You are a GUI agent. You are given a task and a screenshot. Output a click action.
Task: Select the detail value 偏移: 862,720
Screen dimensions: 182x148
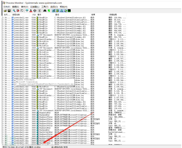[x=117, y=37]
